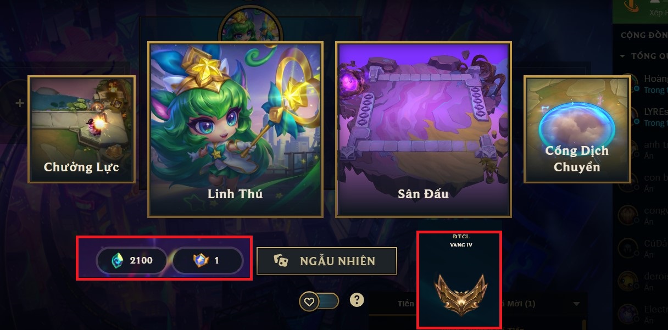Click the plus icon at left edge
Viewport: 668px width, 330px height.
pos(20,103)
